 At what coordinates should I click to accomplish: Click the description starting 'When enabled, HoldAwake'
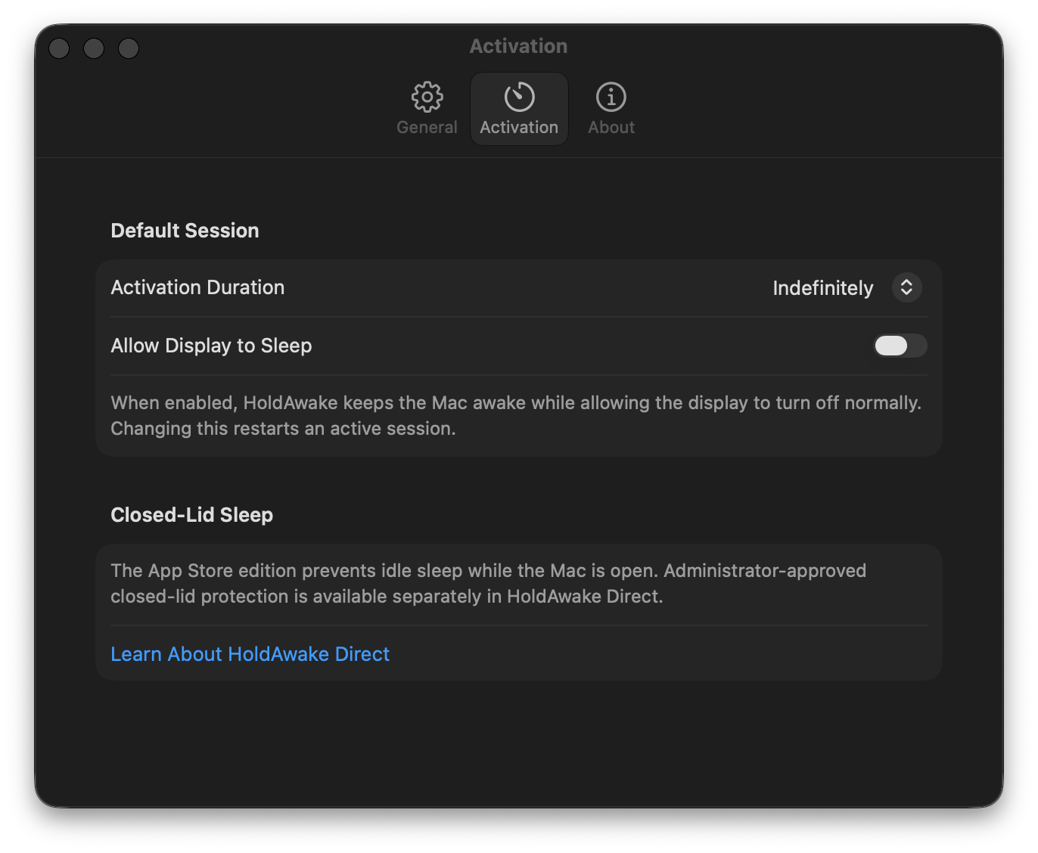coord(516,415)
